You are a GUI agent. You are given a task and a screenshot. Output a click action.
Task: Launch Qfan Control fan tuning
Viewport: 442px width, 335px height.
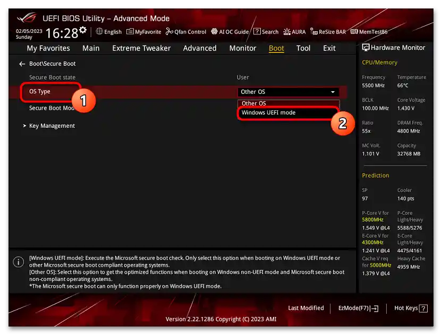186,32
